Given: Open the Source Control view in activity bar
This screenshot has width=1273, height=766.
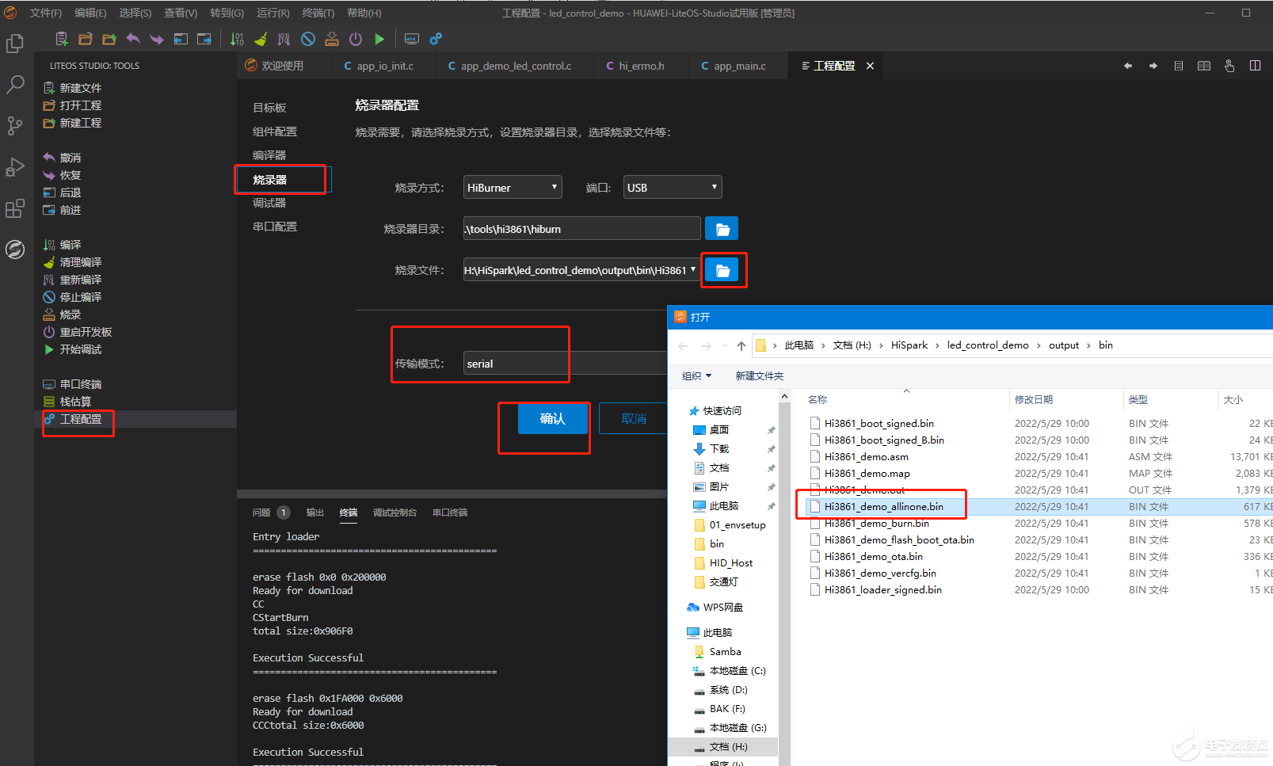Looking at the screenshot, I should pos(15,126).
